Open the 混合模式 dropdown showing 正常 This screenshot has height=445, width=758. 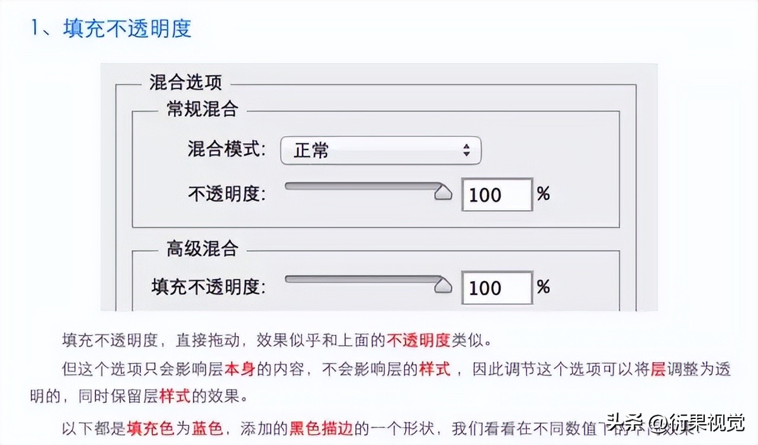click(x=379, y=151)
